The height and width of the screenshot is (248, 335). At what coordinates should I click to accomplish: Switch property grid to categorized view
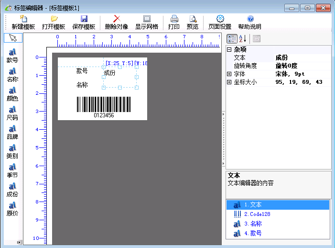(231, 39)
